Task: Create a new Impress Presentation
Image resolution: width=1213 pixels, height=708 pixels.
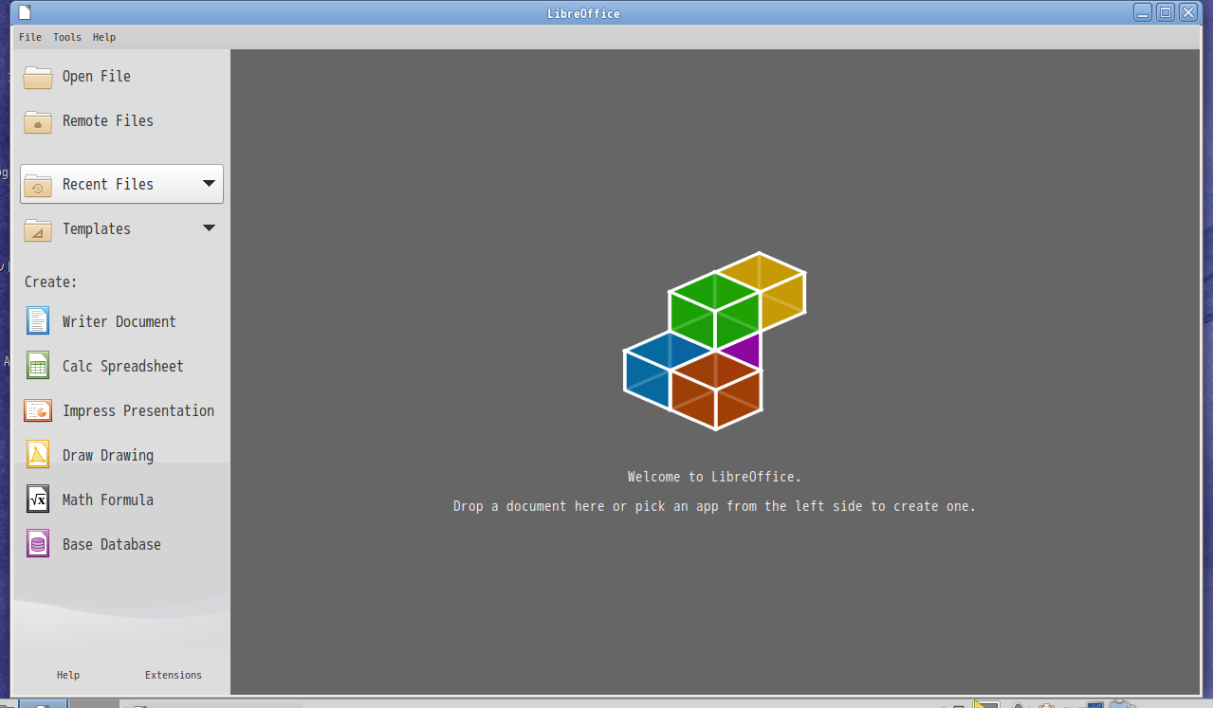Action: (121, 410)
